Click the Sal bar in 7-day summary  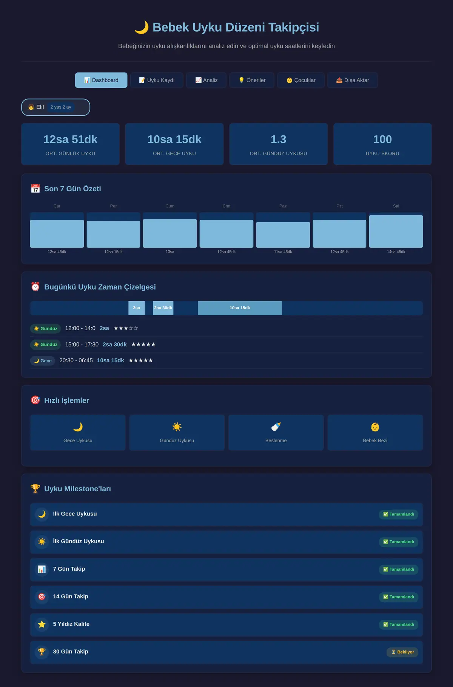pos(396,232)
